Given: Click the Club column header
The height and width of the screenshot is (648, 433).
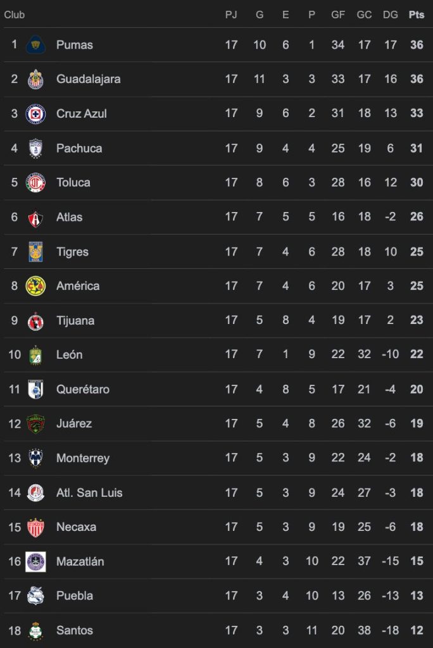Looking at the screenshot, I should tap(15, 15).
